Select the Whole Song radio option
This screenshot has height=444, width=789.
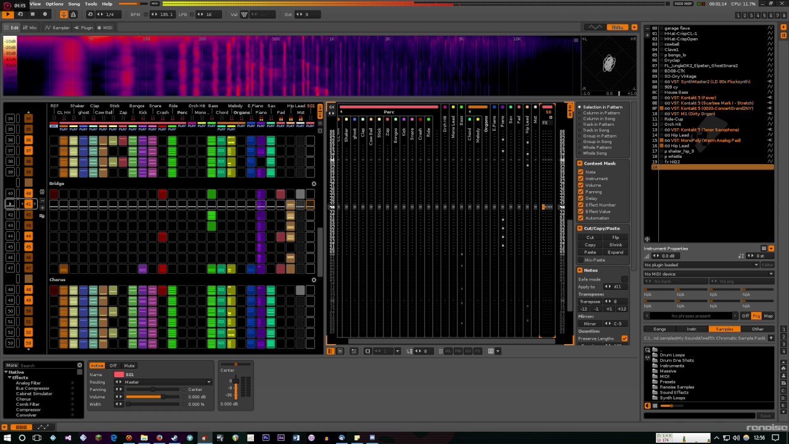pyautogui.click(x=592, y=153)
